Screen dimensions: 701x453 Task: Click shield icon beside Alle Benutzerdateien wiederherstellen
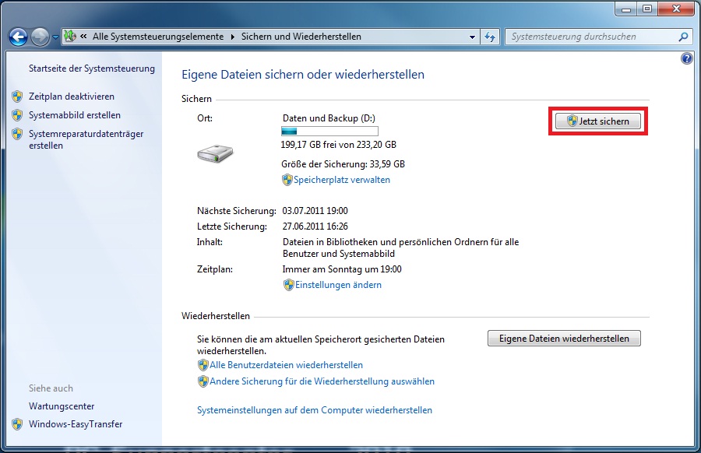click(x=203, y=365)
